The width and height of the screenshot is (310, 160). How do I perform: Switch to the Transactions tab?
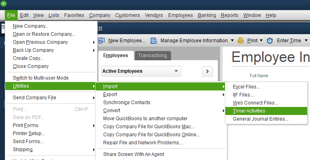[x=153, y=55]
